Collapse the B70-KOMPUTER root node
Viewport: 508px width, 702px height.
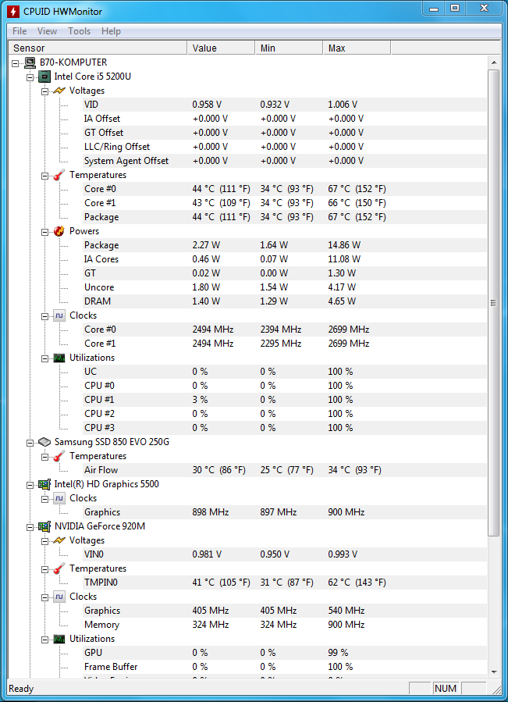[x=16, y=63]
